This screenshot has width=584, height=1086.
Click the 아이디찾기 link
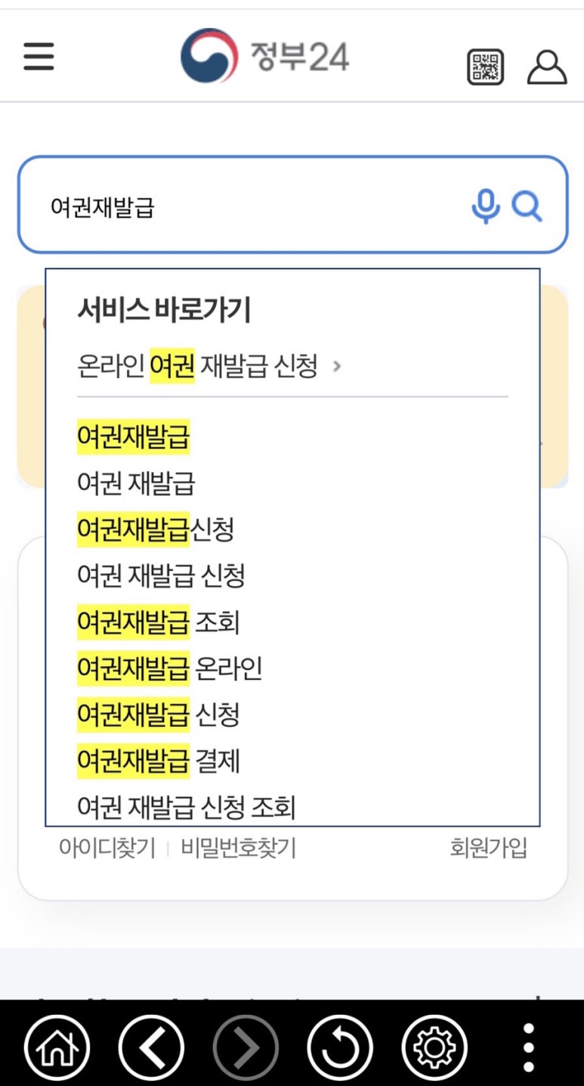click(x=107, y=848)
